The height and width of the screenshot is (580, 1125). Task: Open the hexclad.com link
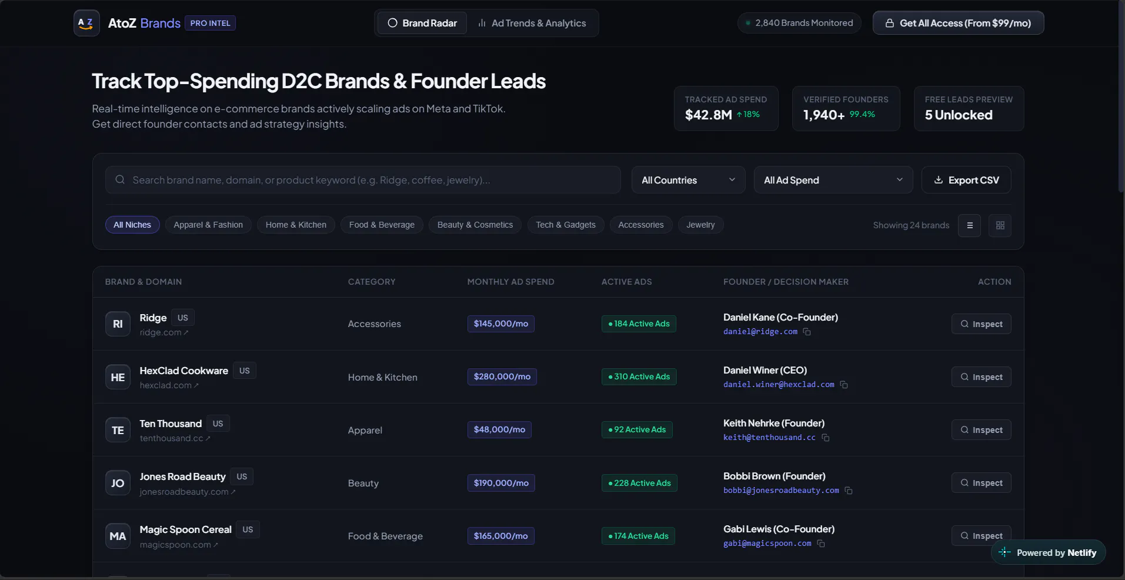pyautogui.click(x=169, y=385)
